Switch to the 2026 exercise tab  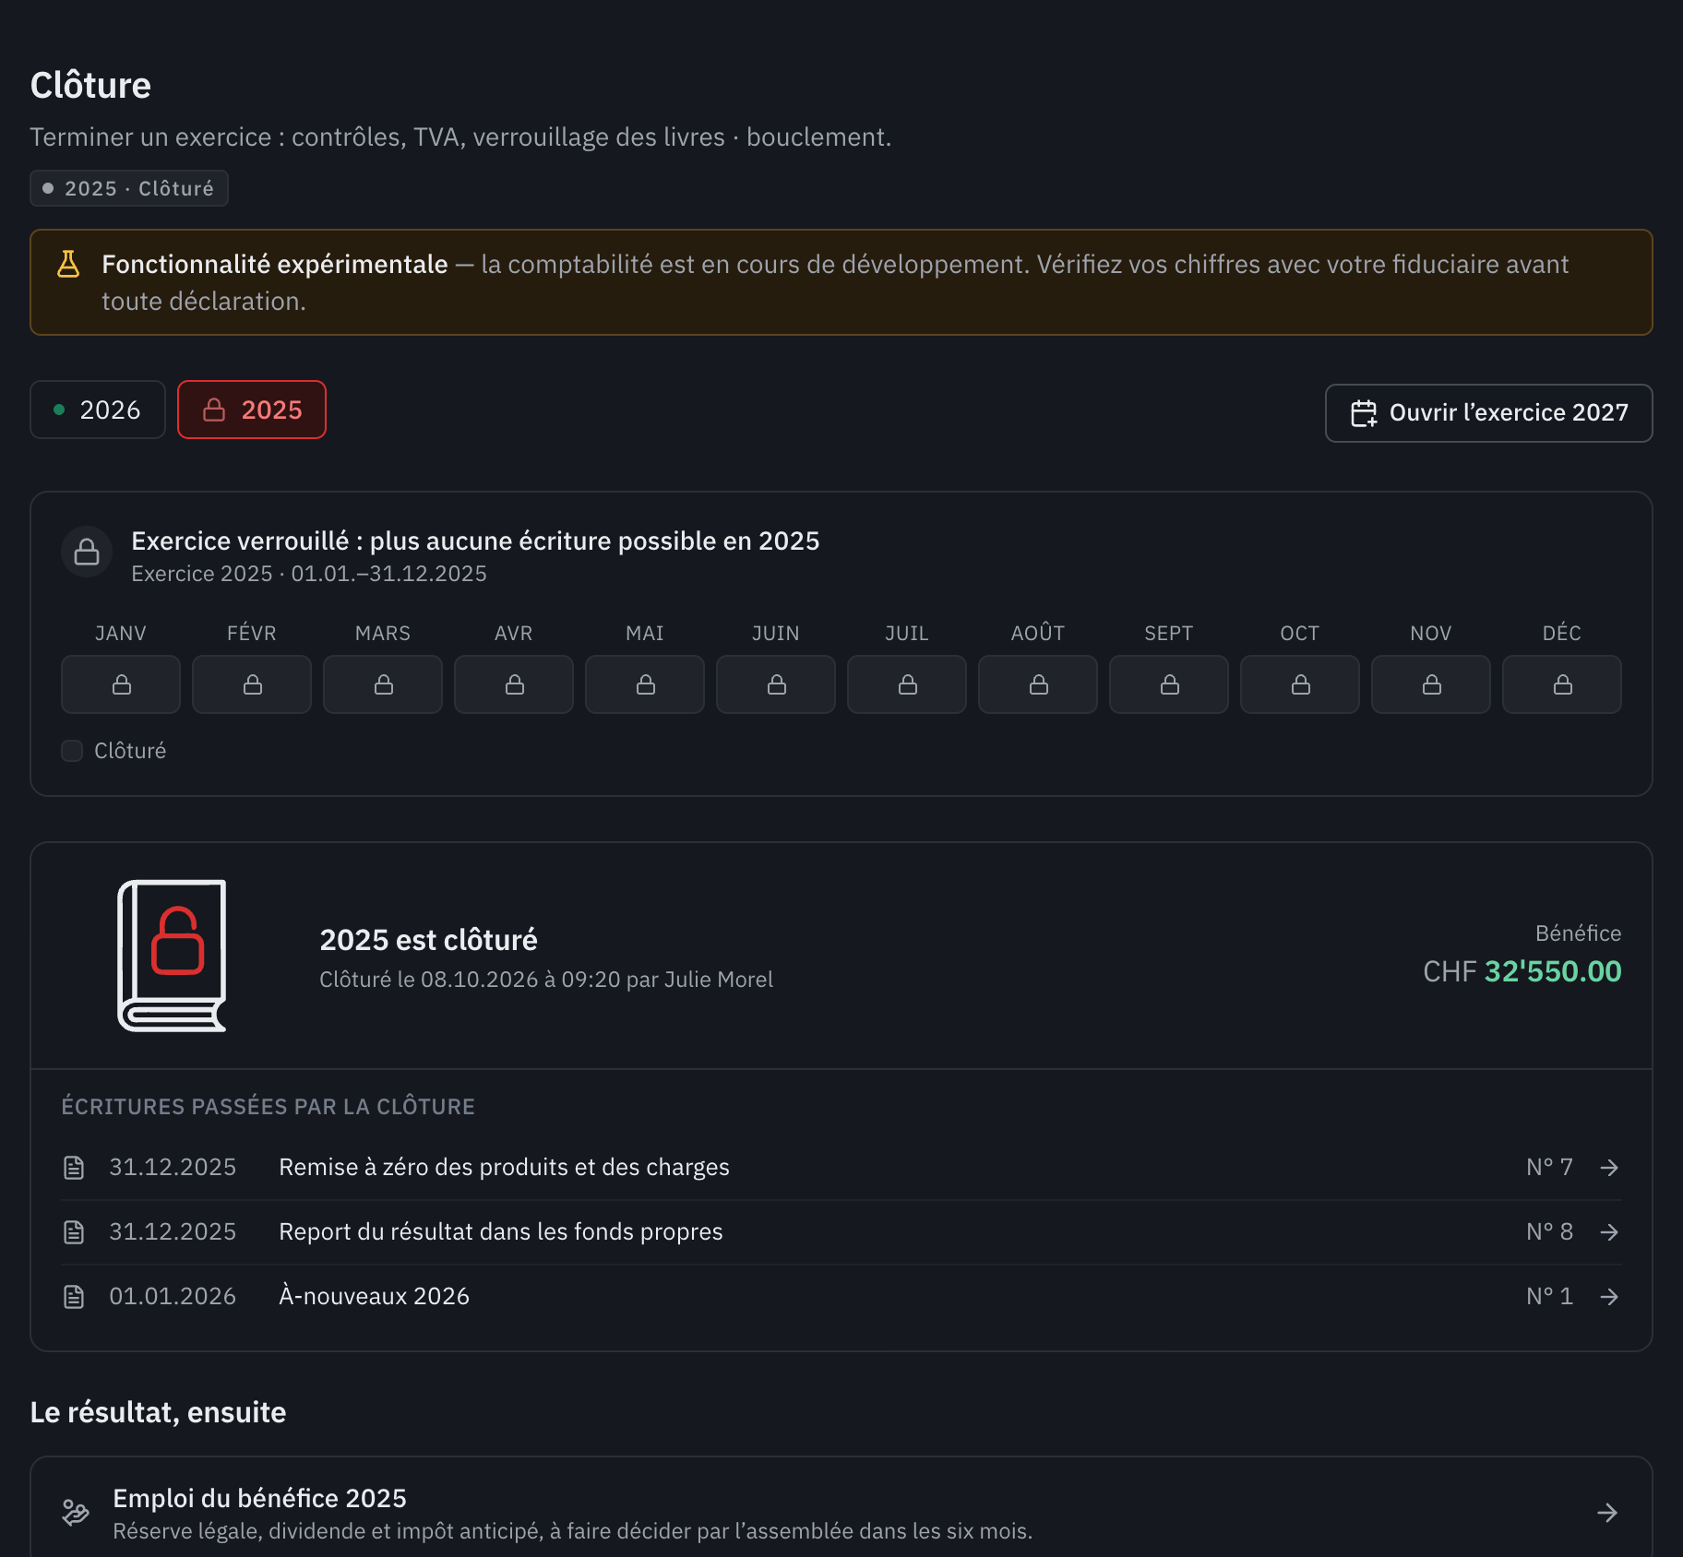(x=98, y=410)
